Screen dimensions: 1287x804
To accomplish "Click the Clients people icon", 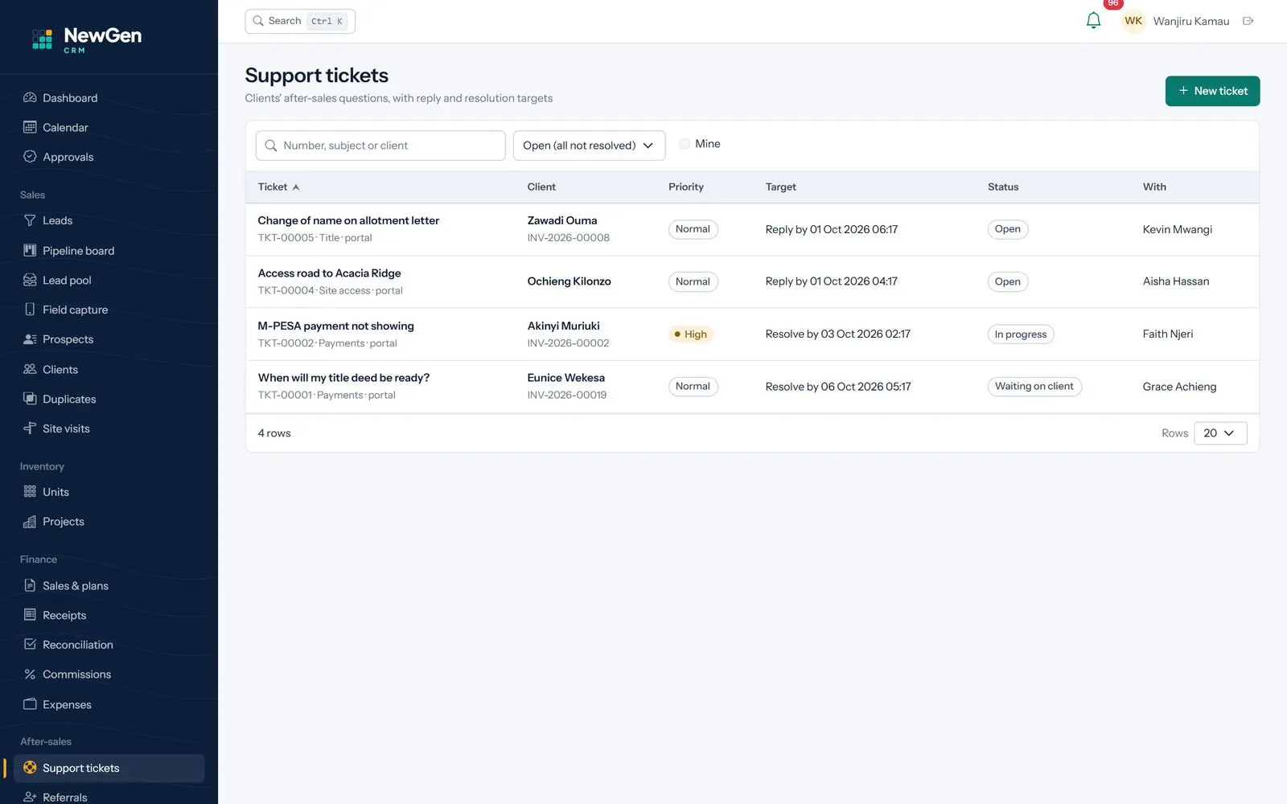I will click(30, 369).
